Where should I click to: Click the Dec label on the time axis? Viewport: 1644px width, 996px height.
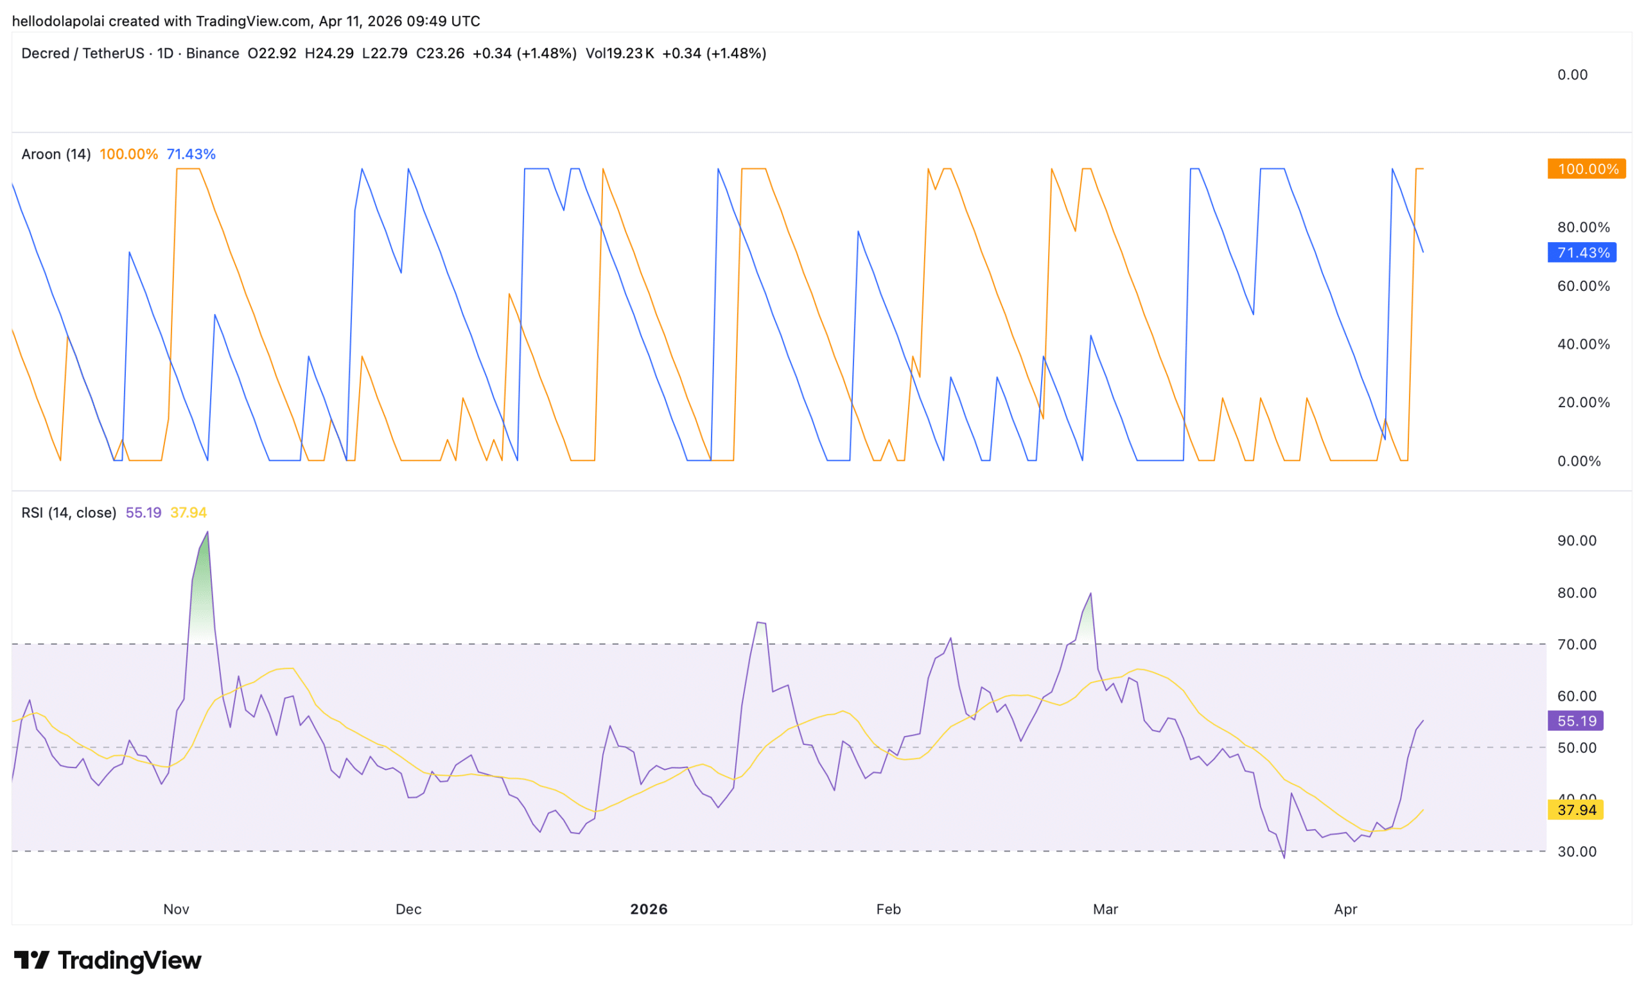(x=408, y=909)
